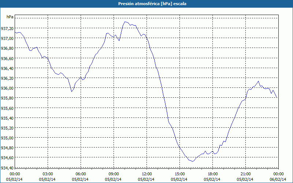Select the 18:00 time axis label
This screenshot has width=293, height=183.
click(213, 174)
